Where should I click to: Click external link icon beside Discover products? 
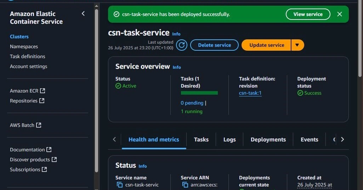(x=54, y=160)
